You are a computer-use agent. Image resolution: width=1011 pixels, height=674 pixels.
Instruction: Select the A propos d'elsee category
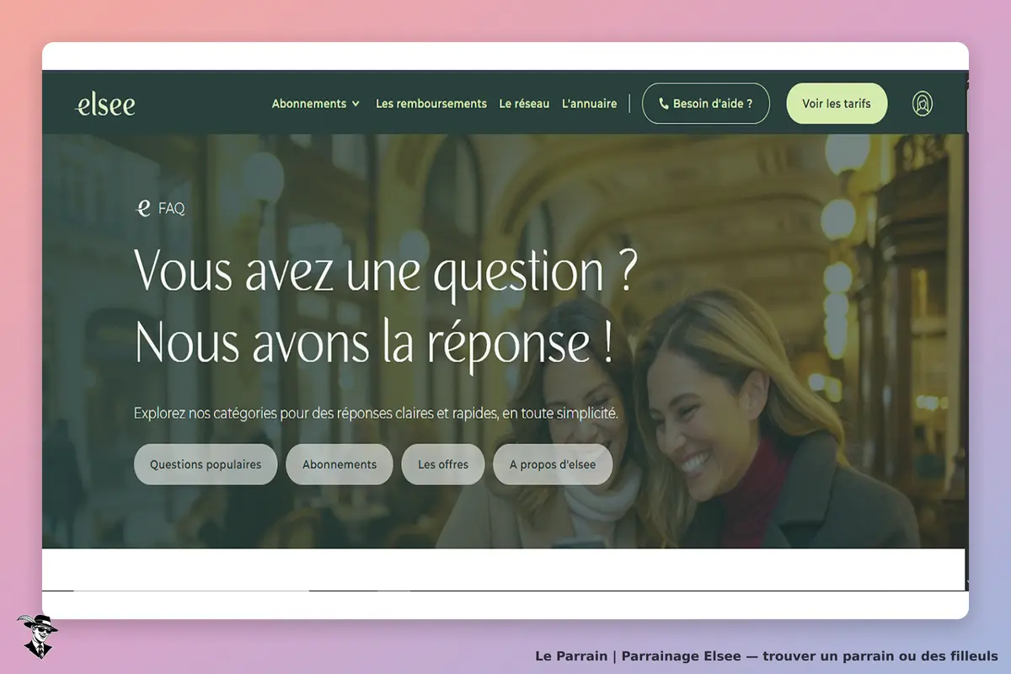click(x=553, y=464)
